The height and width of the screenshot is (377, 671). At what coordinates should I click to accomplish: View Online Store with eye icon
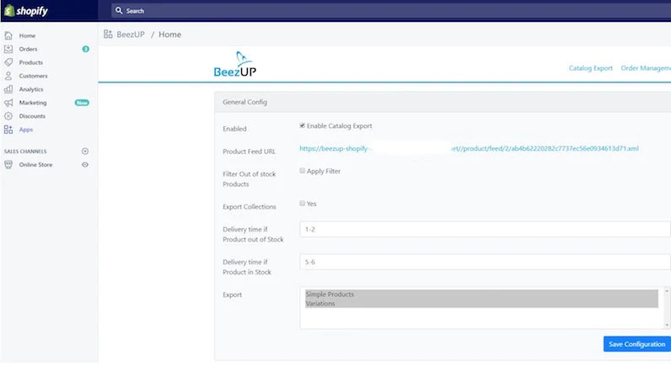tap(85, 165)
